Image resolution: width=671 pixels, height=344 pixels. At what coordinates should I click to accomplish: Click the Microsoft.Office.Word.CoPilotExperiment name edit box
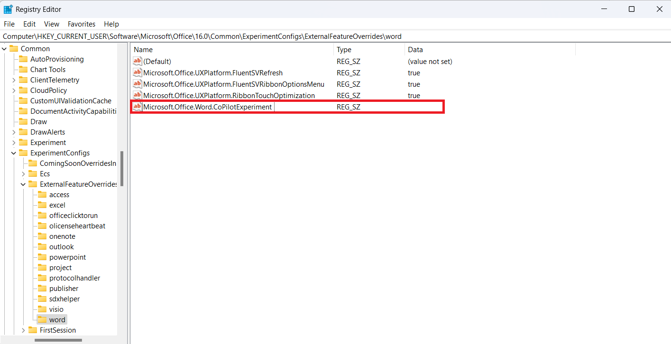[208, 107]
